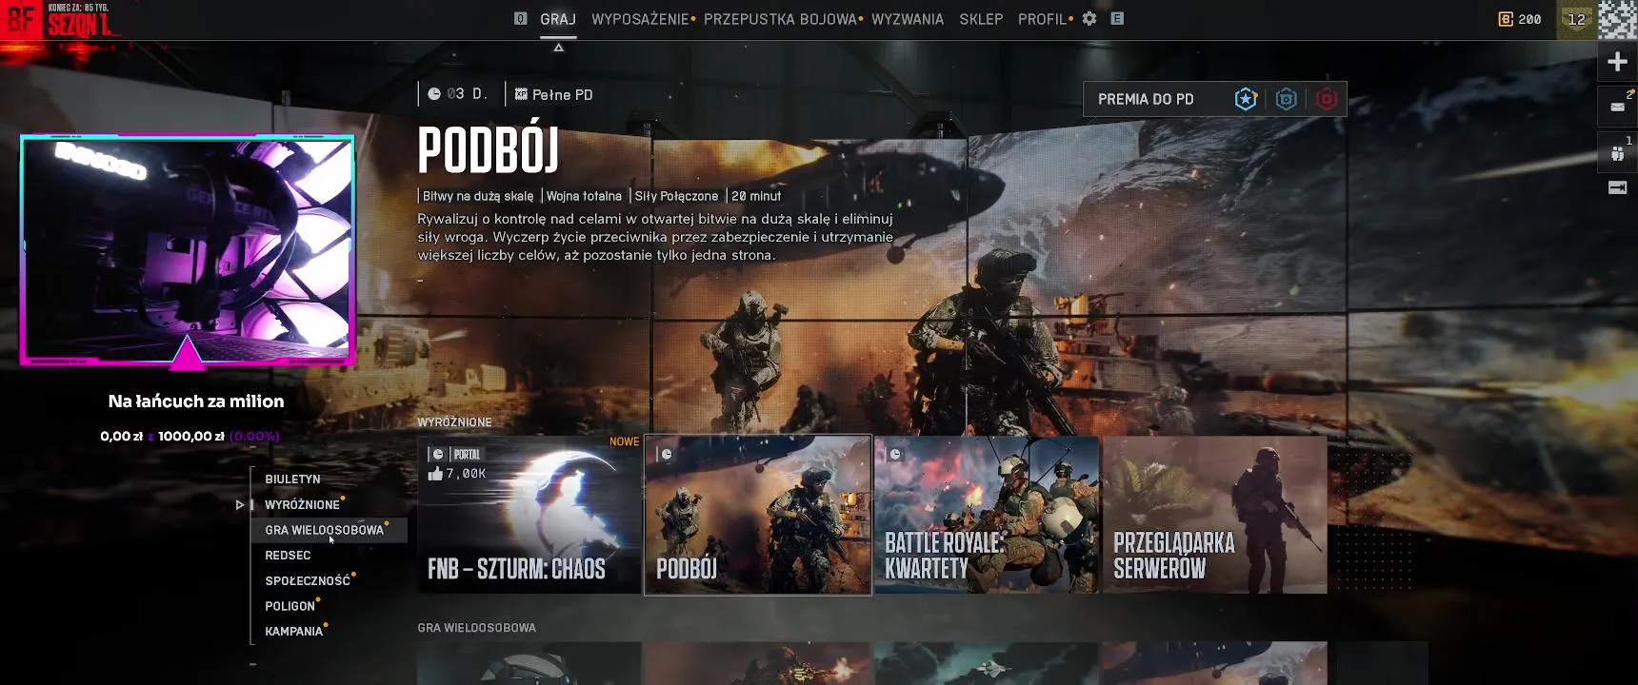Image resolution: width=1638 pixels, height=685 pixels.
Task: Click the Q previous-tab key icon
Action: click(520, 18)
